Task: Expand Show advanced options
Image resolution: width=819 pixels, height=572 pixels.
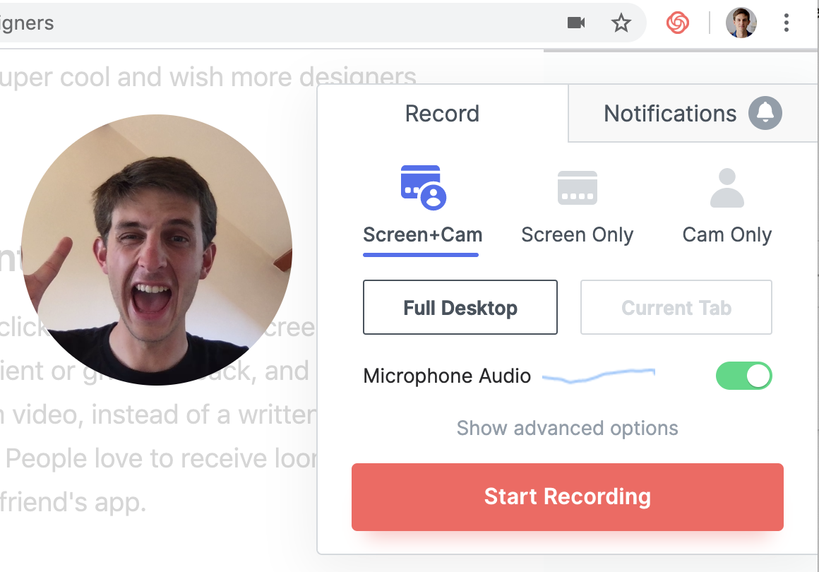Action: pos(567,429)
